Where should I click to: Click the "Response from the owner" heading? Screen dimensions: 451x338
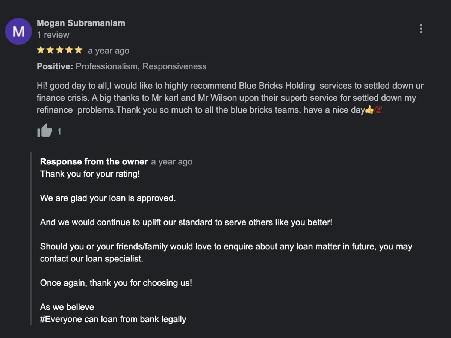pos(94,162)
